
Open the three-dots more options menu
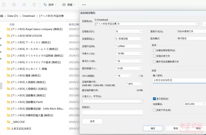pos(84,5)
